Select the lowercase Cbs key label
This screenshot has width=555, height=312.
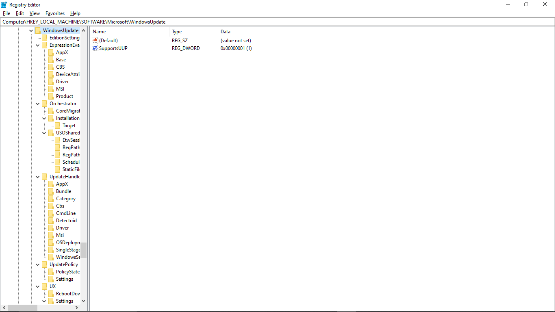pos(60,206)
